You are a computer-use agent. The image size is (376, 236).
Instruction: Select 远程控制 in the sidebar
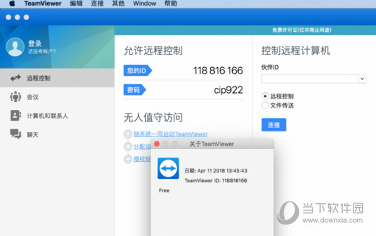pos(57,78)
